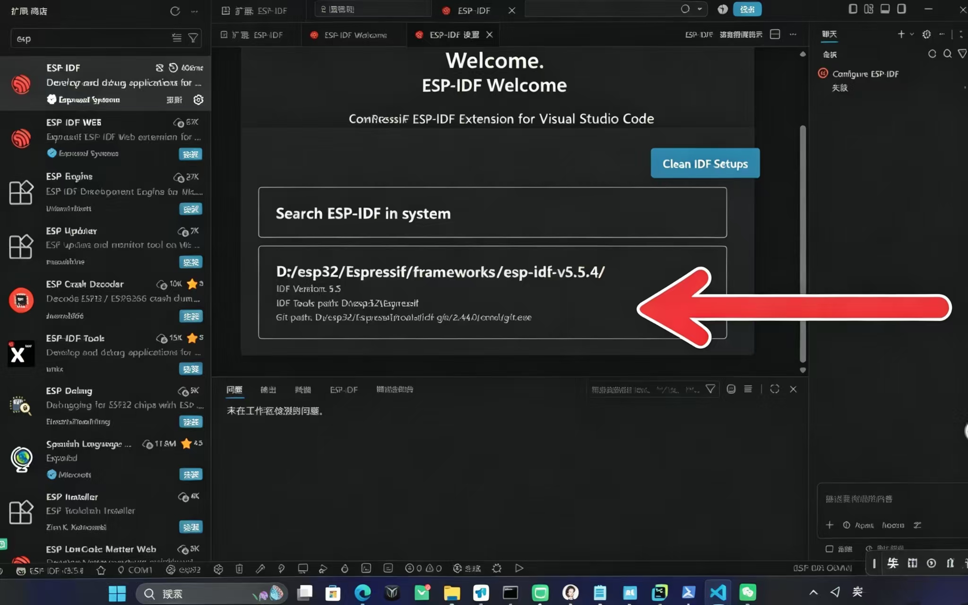Switch to the 终端 panel tab
This screenshot has width=968, height=605.
(302, 389)
